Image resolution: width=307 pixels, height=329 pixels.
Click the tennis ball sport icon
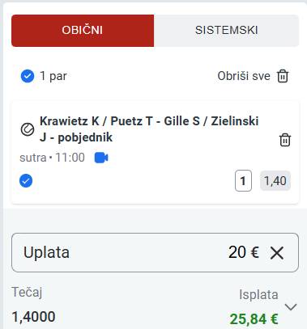28,129
